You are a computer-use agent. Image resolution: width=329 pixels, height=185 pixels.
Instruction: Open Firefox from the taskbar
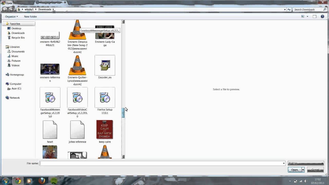coord(42,181)
